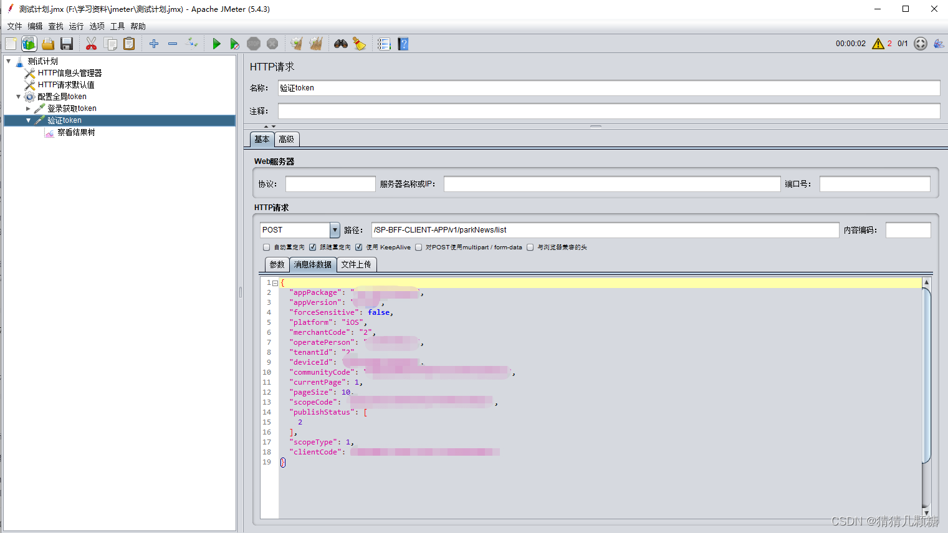Uncheck 使用 KeepAlive checkbox
Image resolution: width=948 pixels, height=533 pixels.
click(359, 247)
